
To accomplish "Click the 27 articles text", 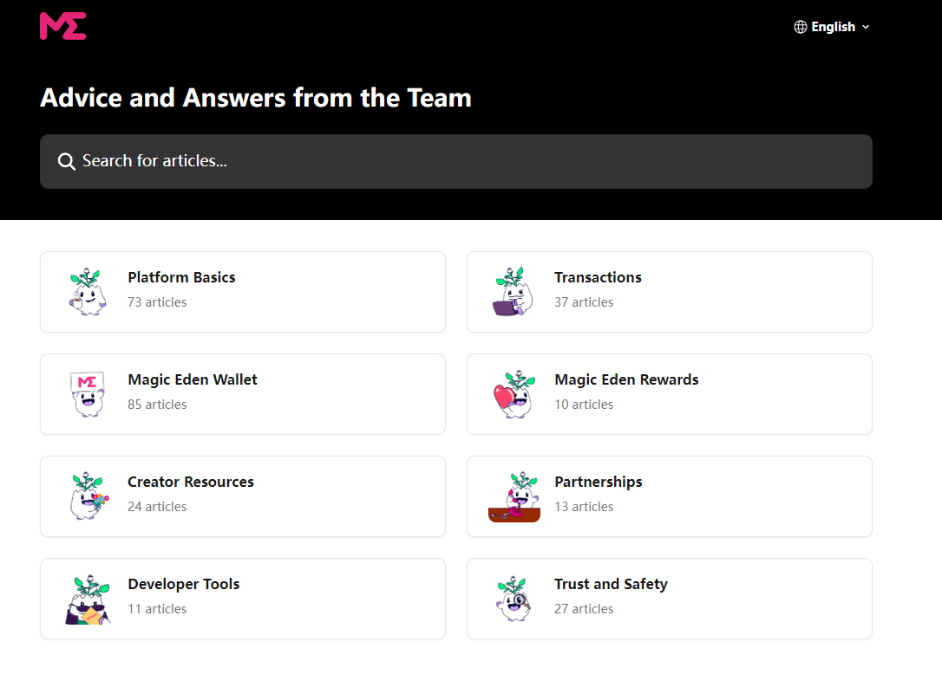I will click(x=584, y=609).
